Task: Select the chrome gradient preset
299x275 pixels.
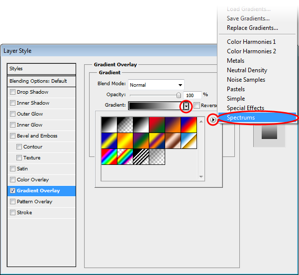Action: (189, 140)
